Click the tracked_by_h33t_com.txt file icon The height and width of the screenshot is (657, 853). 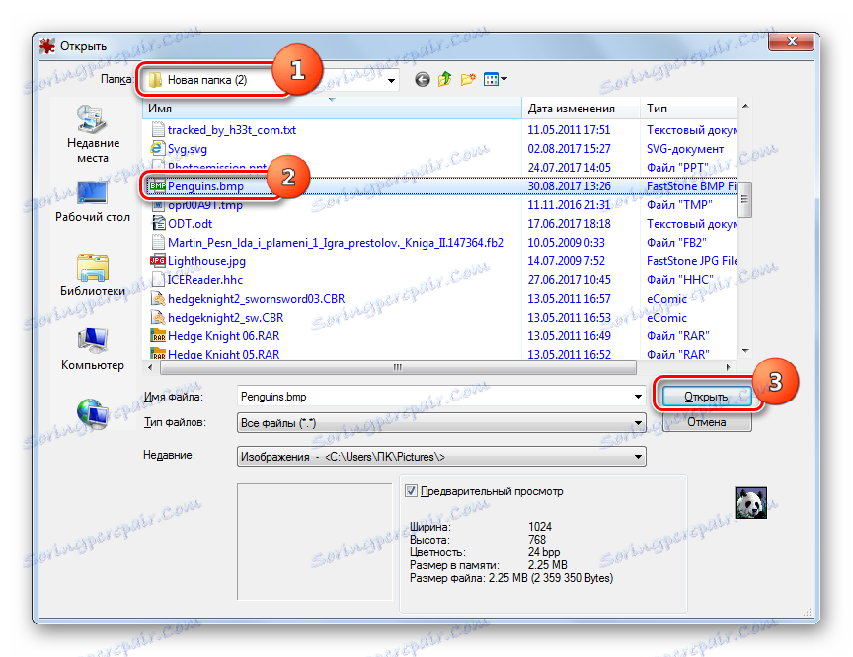158,130
